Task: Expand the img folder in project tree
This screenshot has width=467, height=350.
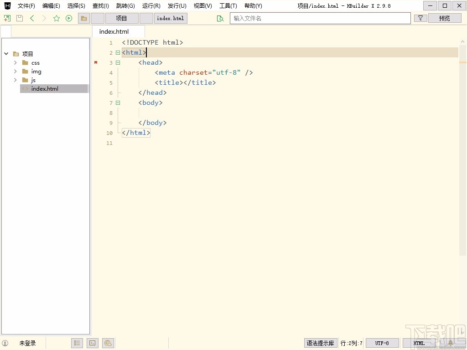Action: coord(16,72)
